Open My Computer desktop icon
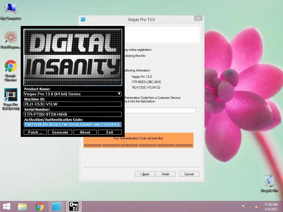The width and height of the screenshot is (283, 212). click(x=11, y=12)
